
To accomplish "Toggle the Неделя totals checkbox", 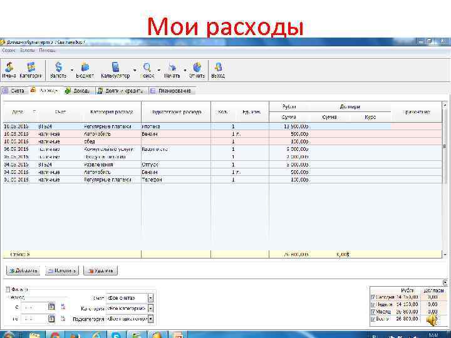I will (x=373, y=304).
